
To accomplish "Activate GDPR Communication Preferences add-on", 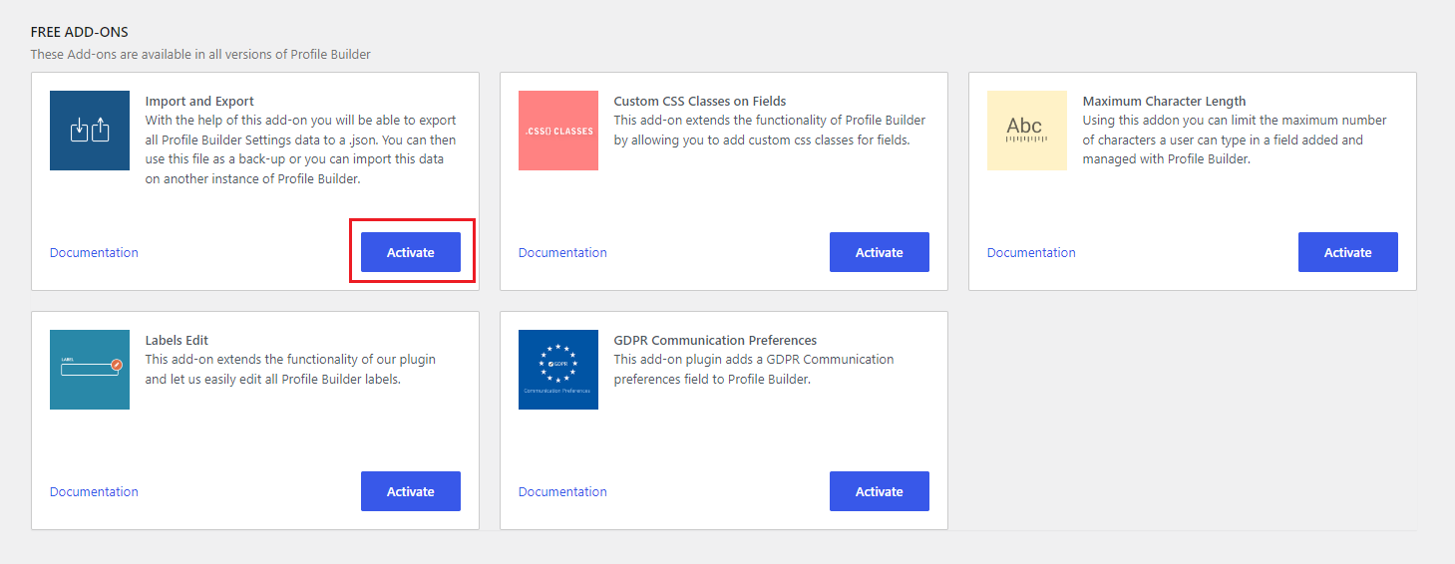I will coord(880,491).
